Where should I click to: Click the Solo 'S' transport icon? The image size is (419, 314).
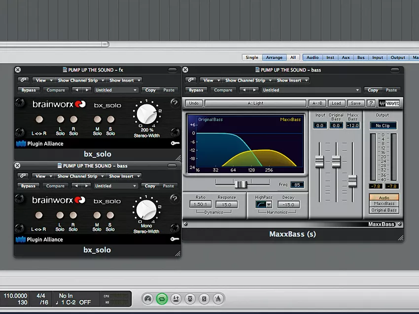click(x=204, y=299)
